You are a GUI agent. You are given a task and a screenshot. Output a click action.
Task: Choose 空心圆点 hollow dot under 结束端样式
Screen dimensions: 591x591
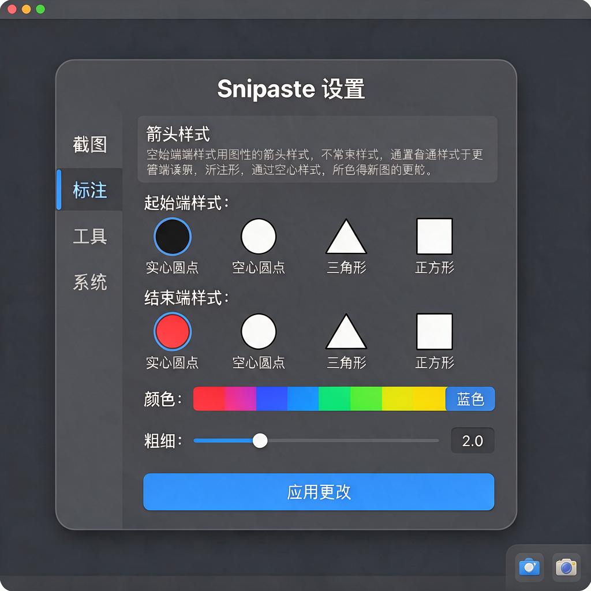(x=259, y=331)
